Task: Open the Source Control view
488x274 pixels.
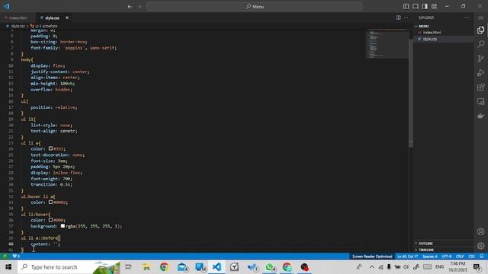Action: click(480, 59)
